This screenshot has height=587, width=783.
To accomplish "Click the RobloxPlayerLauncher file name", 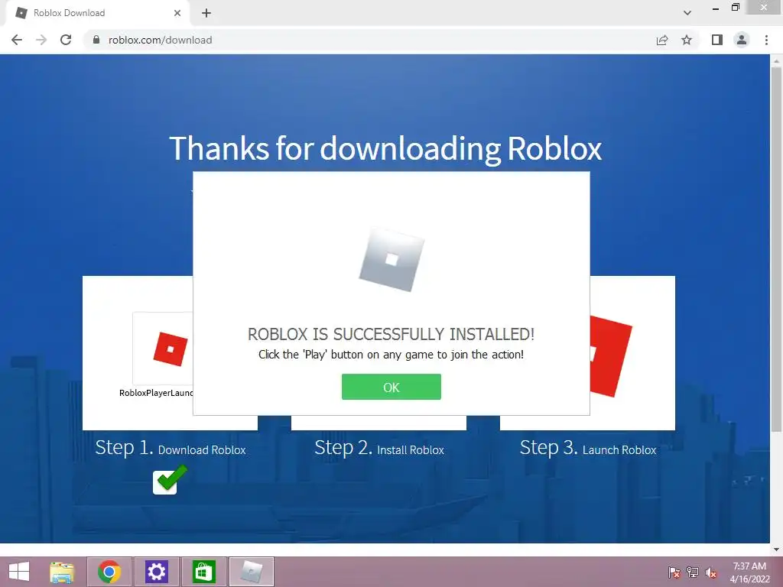I will tap(156, 393).
